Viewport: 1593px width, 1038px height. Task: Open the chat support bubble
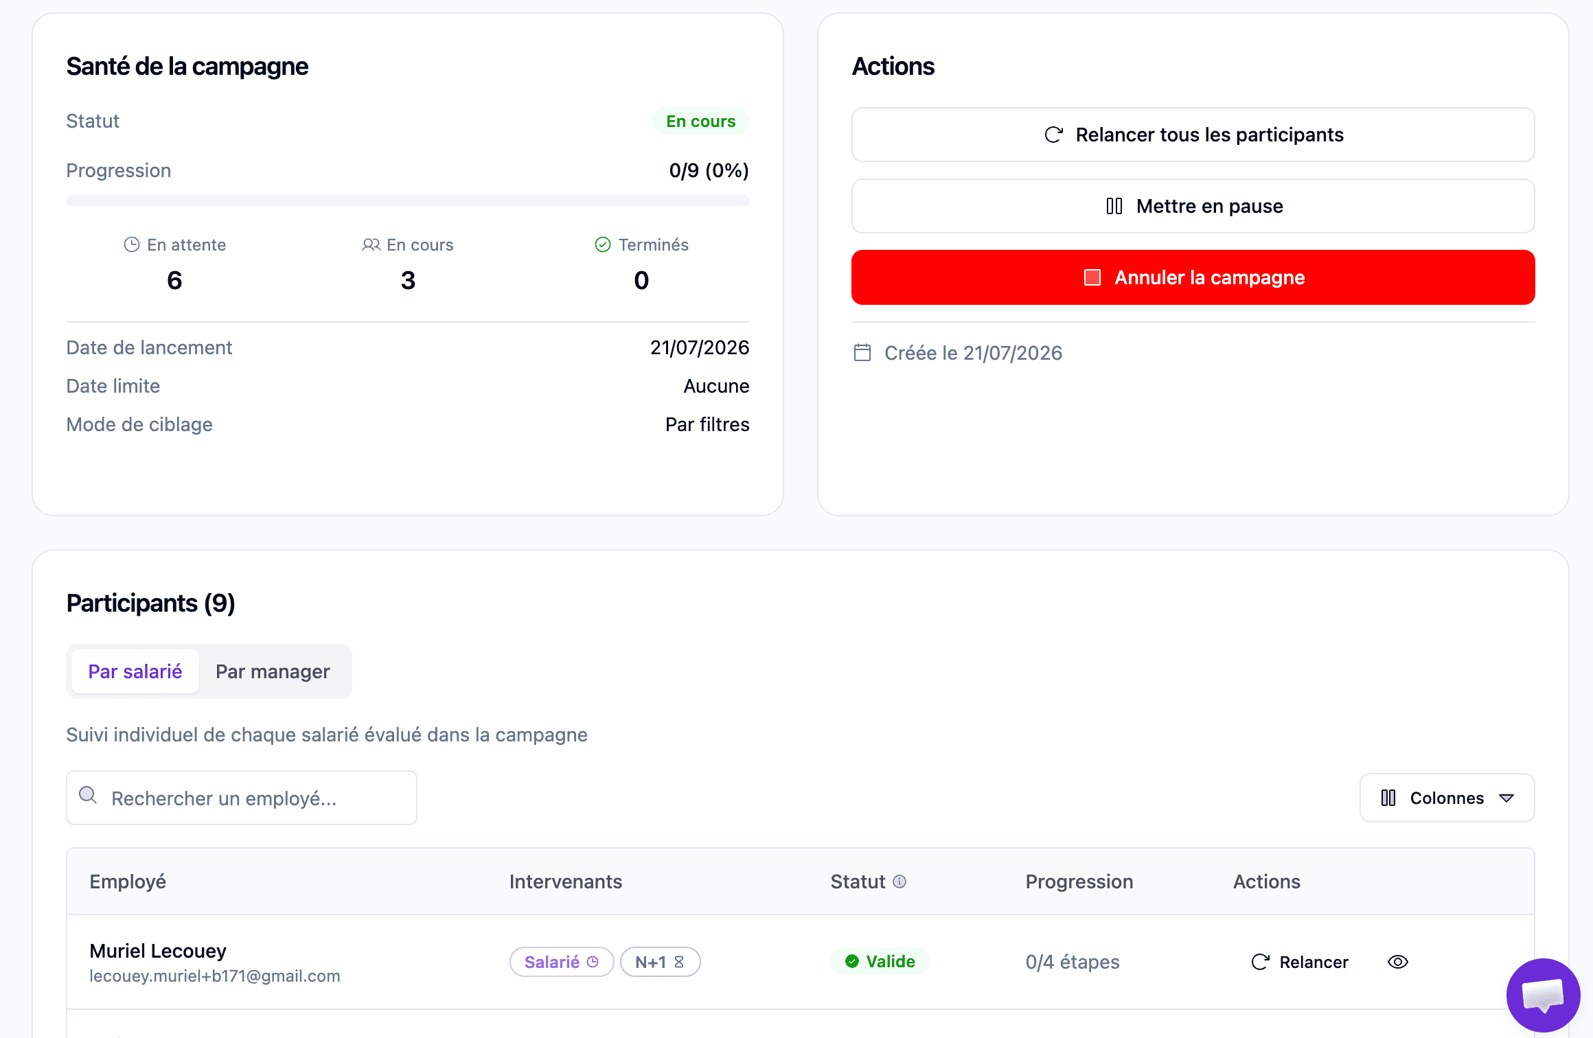[1543, 995]
